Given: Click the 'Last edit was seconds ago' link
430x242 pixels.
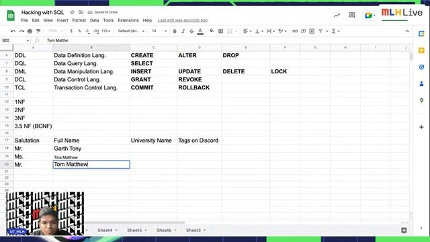Looking at the screenshot, I should 183,20.
